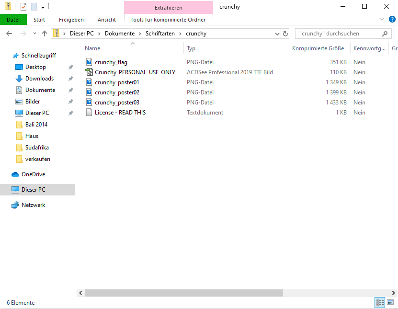The height and width of the screenshot is (309, 398).
Task: Go back with the left arrow
Action: (x=9, y=34)
